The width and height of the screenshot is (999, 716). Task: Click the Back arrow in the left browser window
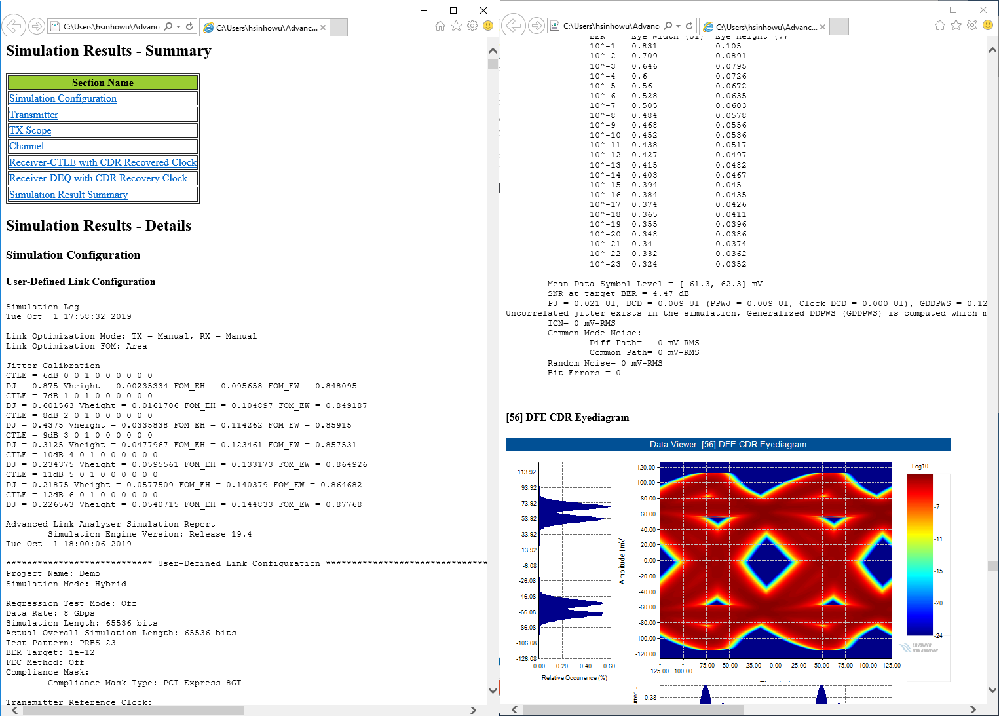click(x=13, y=26)
